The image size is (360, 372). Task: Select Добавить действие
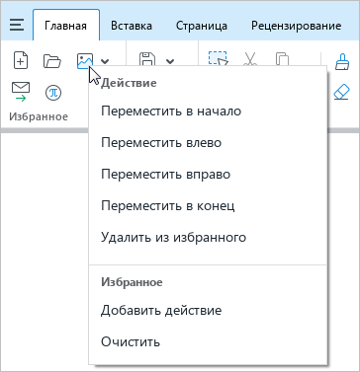click(x=208, y=311)
